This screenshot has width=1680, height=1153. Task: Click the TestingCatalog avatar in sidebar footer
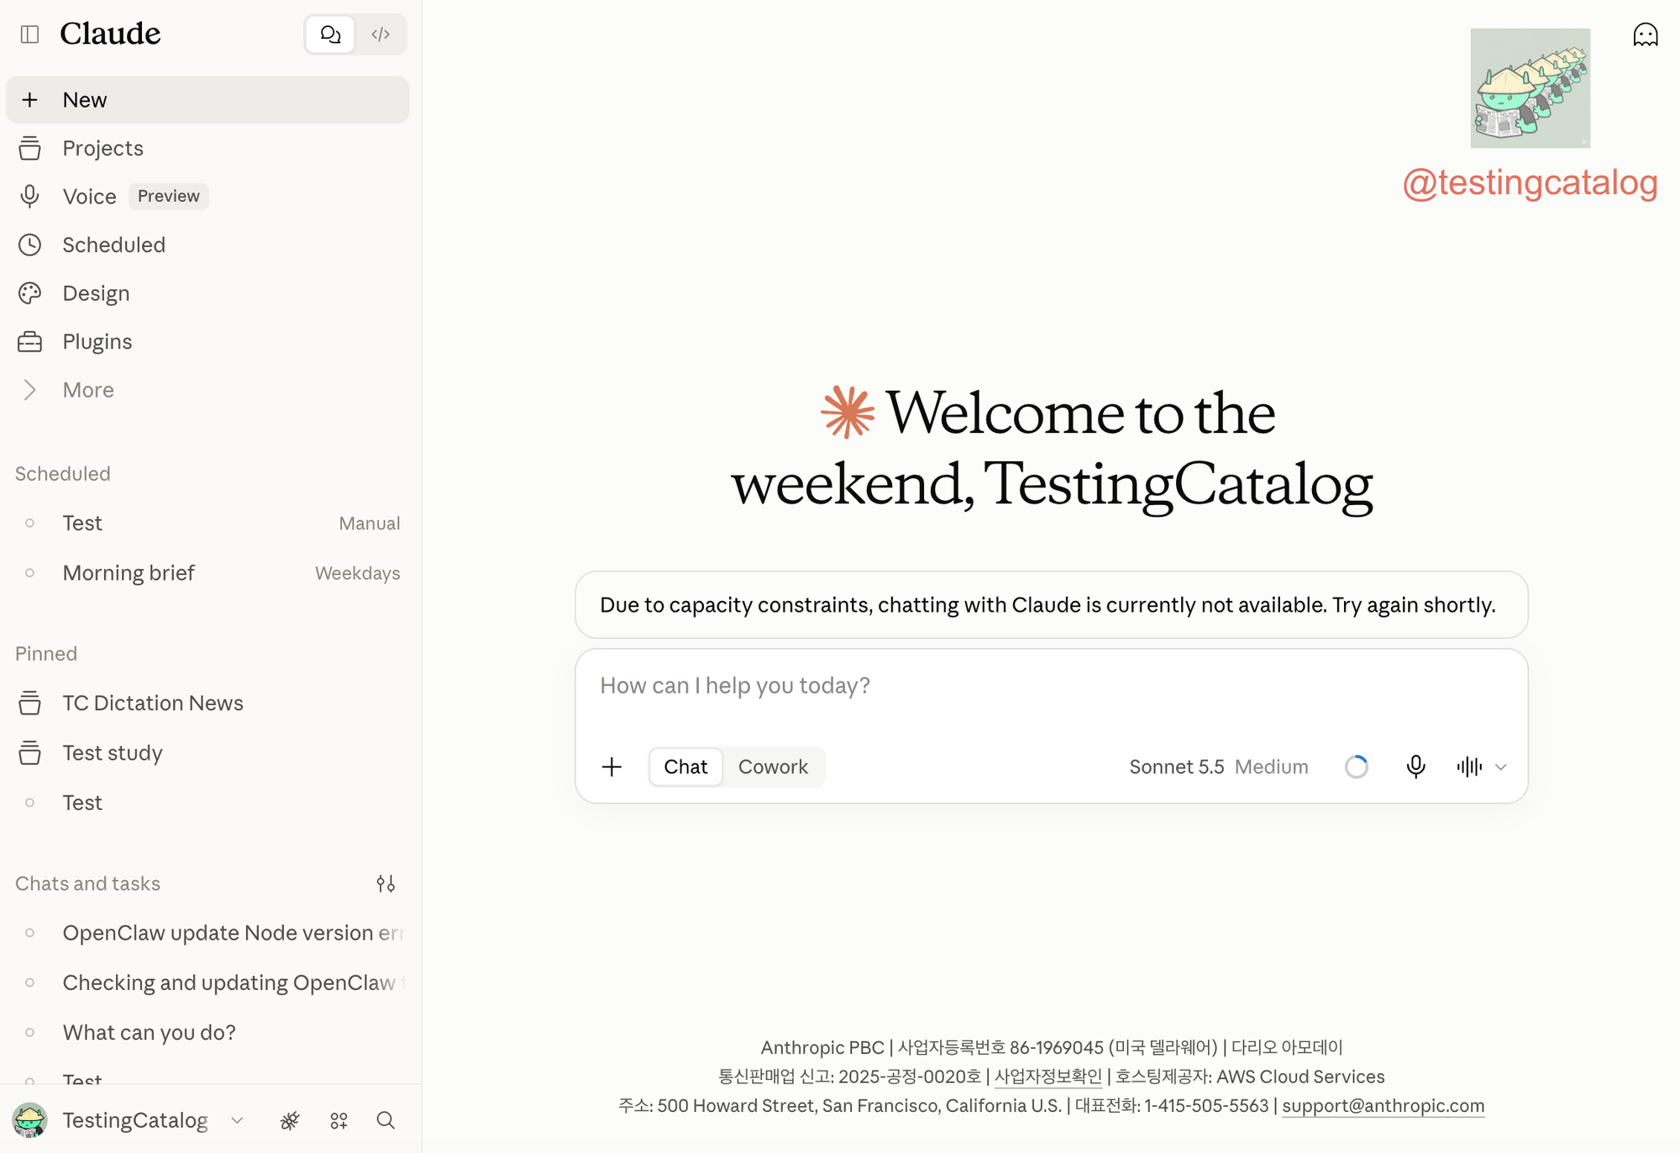tap(29, 1120)
